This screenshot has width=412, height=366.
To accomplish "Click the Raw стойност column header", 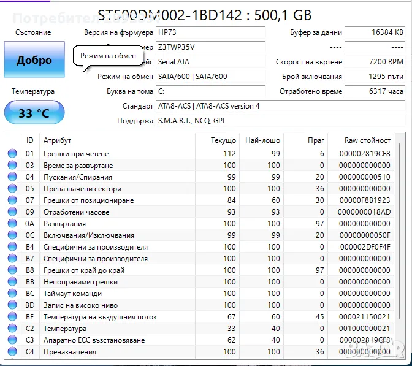I will pyautogui.click(x=367, y=140).
